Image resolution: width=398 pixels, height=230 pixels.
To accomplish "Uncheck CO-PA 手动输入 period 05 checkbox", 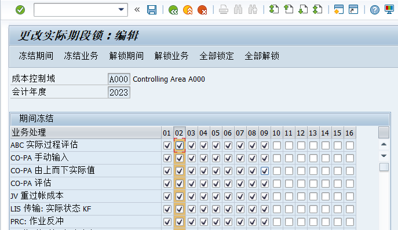I will pos(216,158).
